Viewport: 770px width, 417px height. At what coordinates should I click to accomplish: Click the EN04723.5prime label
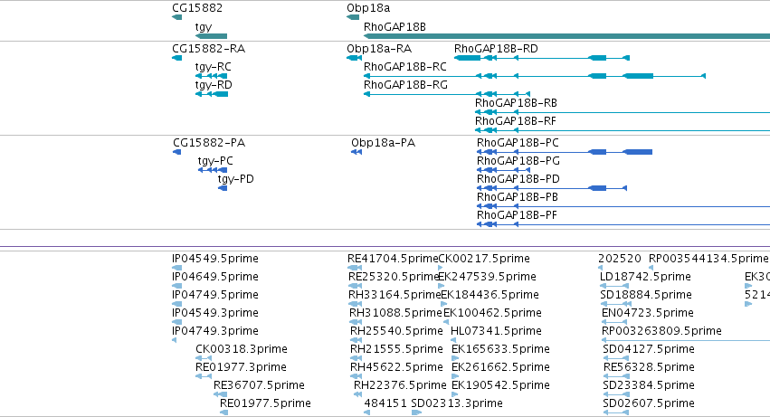[x=647, y=313]
